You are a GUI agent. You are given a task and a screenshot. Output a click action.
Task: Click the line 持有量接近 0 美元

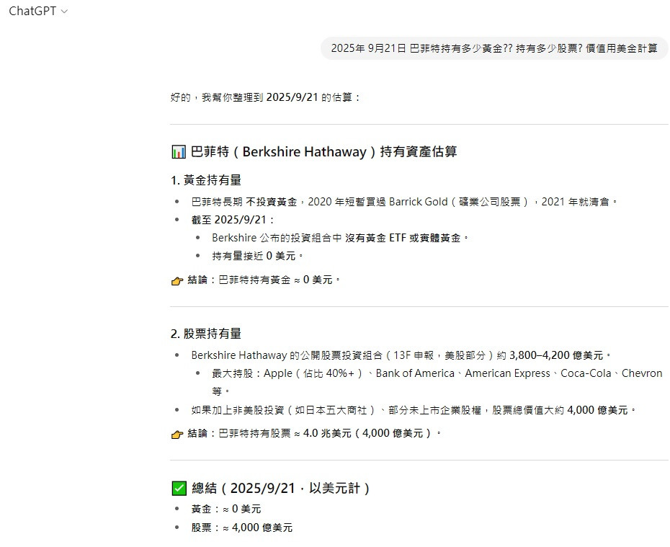(x=258, y=256)
